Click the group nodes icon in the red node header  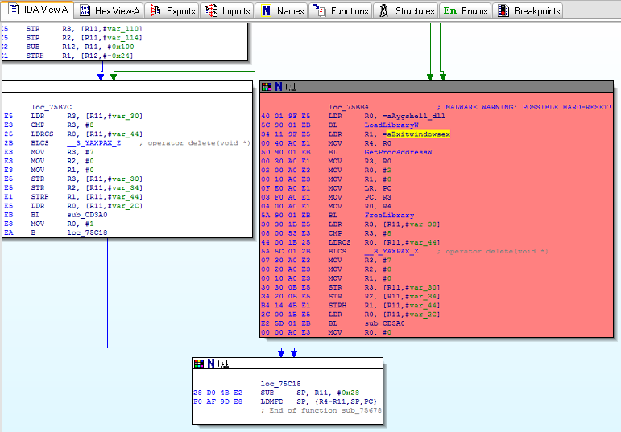(x=291, y=87)
